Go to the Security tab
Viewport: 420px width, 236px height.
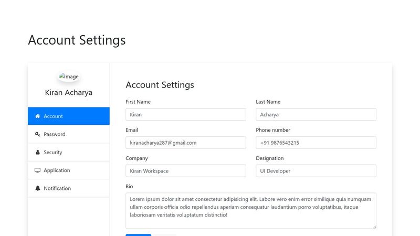68,152
